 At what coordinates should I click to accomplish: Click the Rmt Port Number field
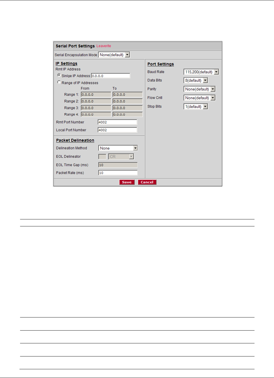click(x=118, y=122)
